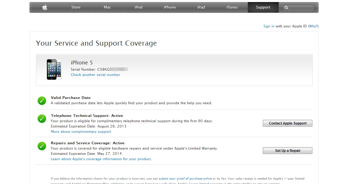Click the Set Up a Repair button
The height and width of the screenshot is (184, 346).
[288, 150]
